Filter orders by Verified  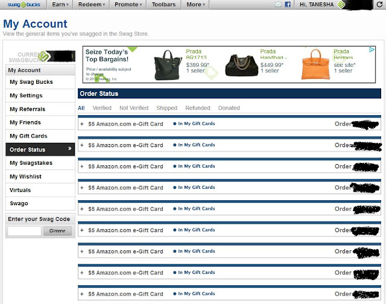tap(102, 108)
